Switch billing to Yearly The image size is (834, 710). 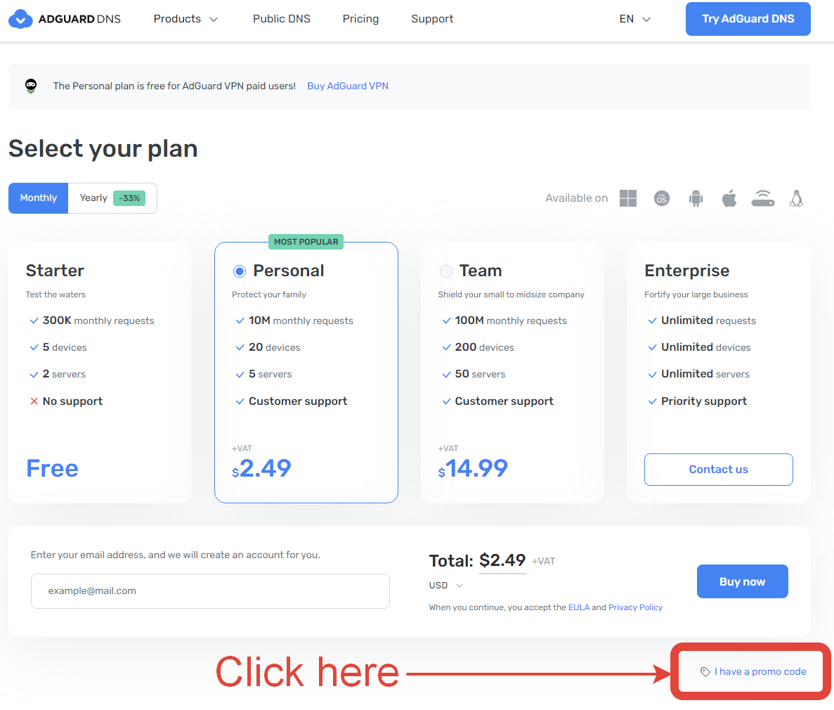[x=112, y=198]
